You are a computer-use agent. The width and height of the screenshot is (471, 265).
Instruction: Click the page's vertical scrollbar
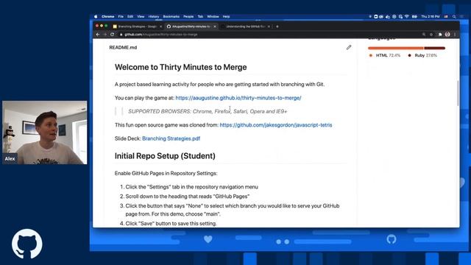tap(458, 93)
